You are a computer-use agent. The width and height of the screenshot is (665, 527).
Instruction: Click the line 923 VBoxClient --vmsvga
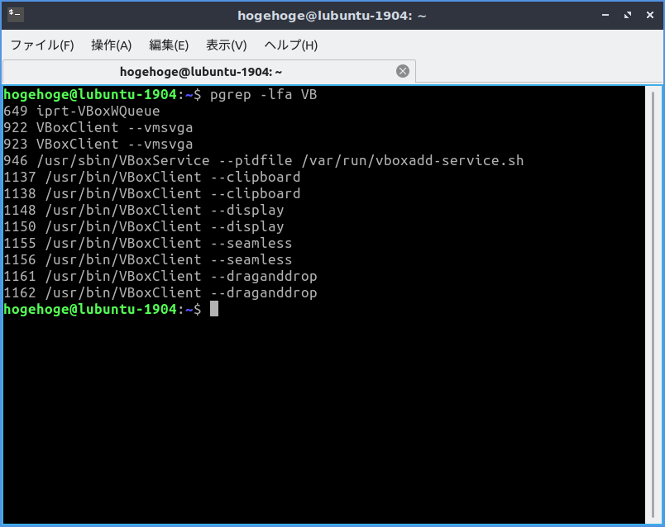98,144
